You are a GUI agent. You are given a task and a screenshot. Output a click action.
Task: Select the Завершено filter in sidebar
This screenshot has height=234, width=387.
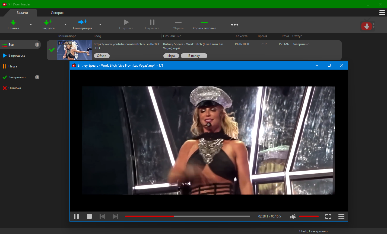[x=17, y=77]
